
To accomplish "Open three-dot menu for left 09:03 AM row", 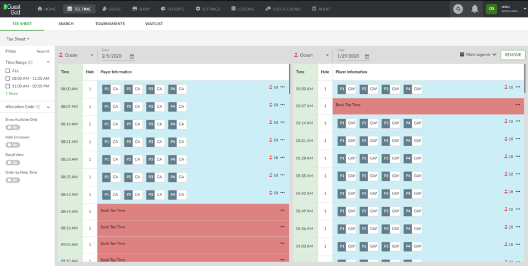I will (283, 243).
